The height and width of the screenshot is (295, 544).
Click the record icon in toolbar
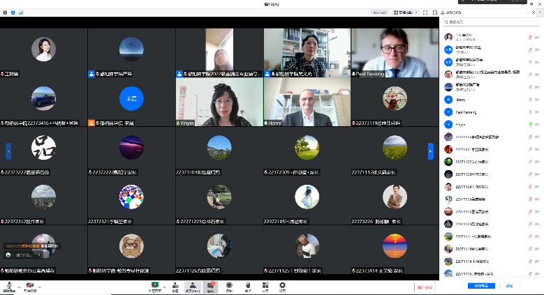tap(229, 285)
